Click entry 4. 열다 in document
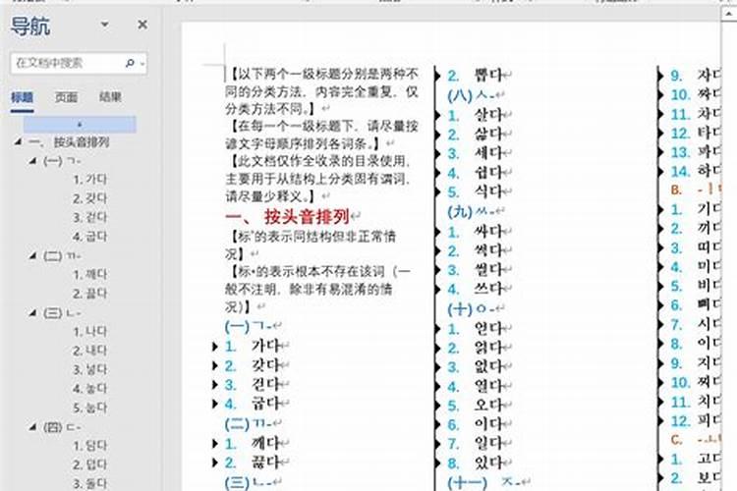737x491 pixels. (476, 386)
